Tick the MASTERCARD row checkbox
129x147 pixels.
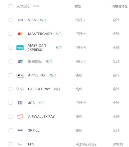click(x=11, y=34)
